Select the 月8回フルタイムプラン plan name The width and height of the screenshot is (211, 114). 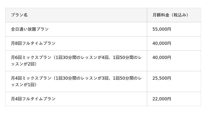click(33, 43)
